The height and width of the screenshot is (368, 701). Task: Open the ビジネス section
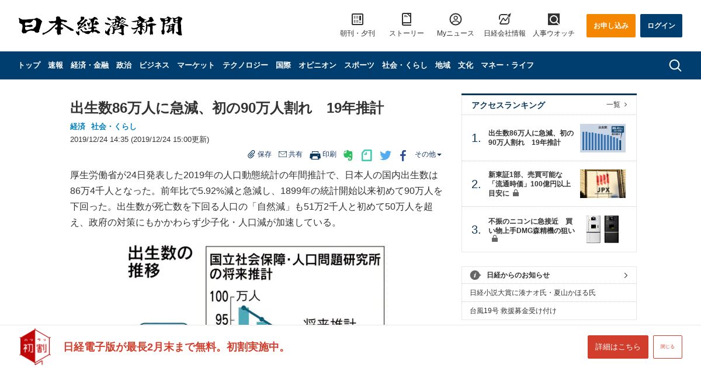tap(154, 65)
